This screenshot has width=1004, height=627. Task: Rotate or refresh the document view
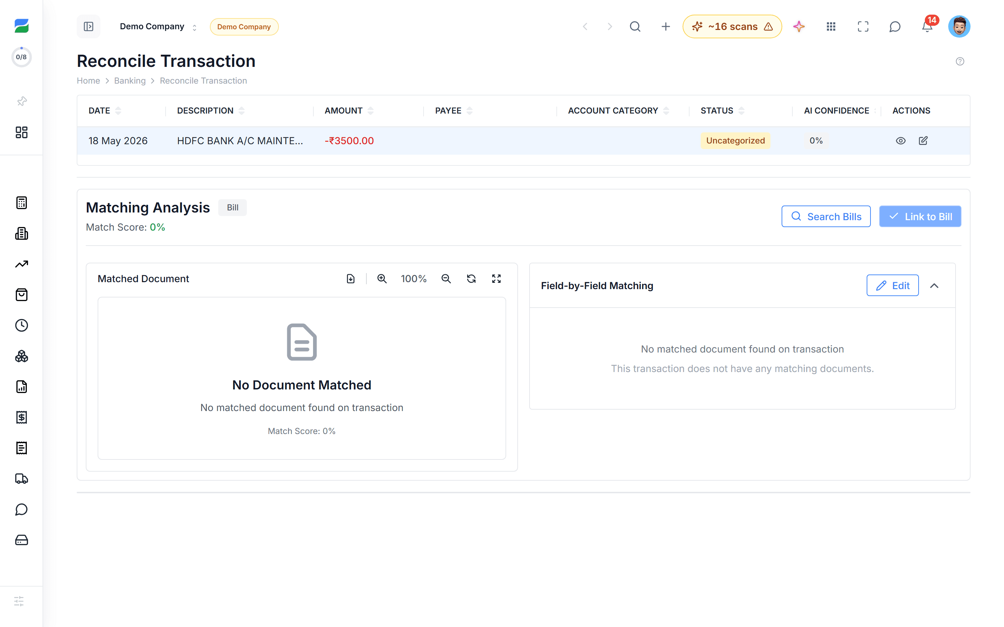pos(471,279)
